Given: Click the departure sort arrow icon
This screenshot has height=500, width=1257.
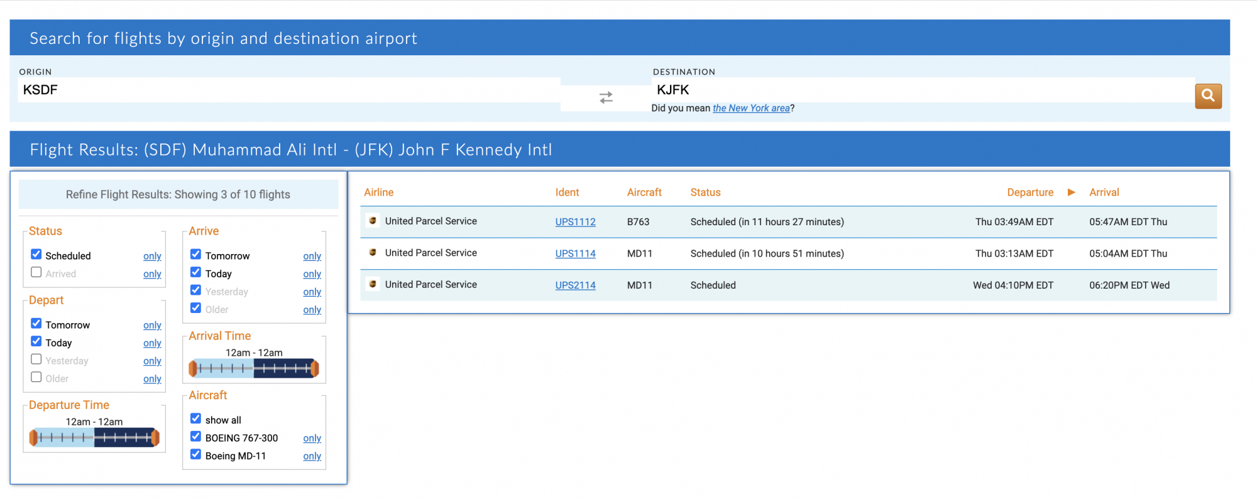Looking at the screenshot, I should [x=1072, y=192].
